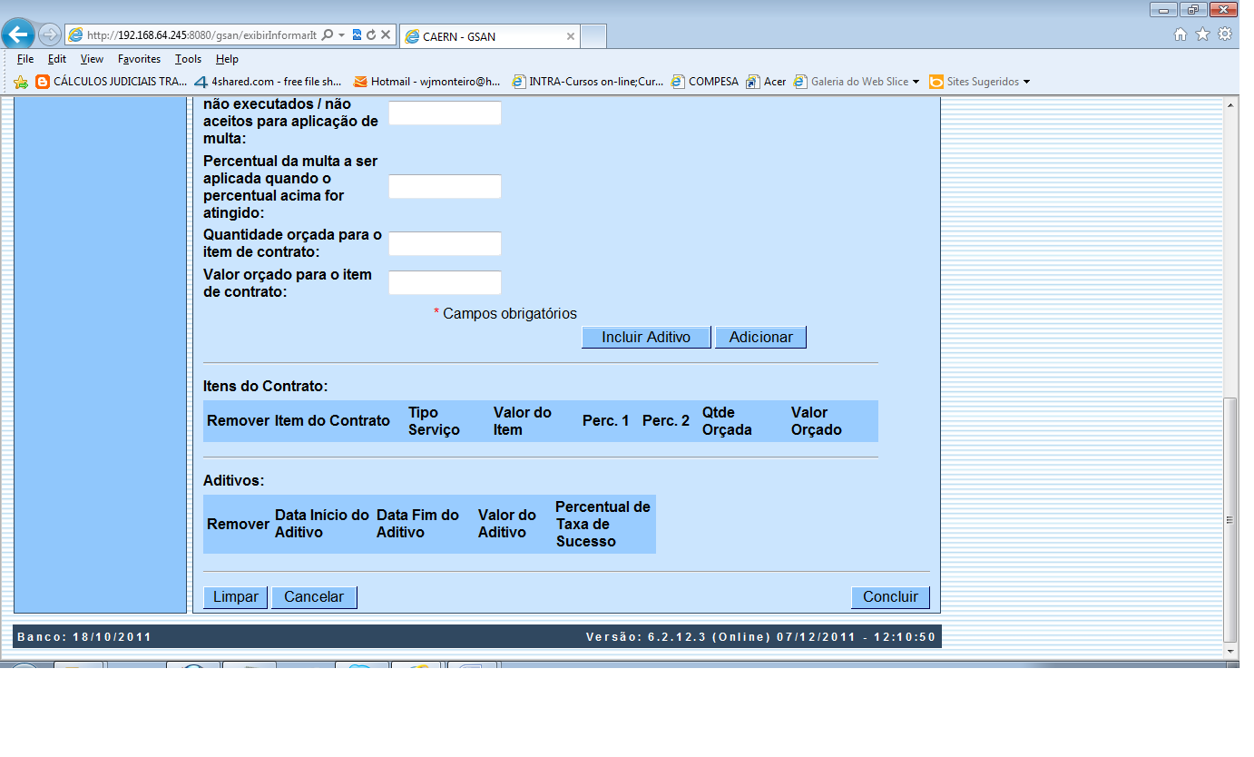This screenshot has width=1254, height=757.
Task: Click the 'Data Início do Aditivo' header
Action: [322, 524]
